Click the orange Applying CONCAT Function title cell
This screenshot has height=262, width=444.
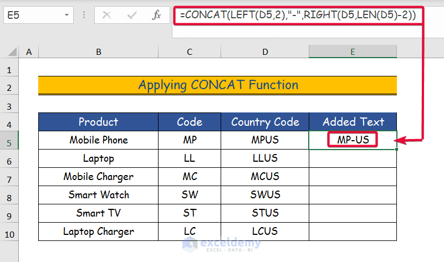(x=217, y=85)
